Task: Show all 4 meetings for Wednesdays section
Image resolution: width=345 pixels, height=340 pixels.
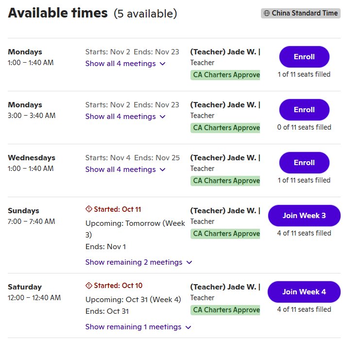Action: click(125, 170)
